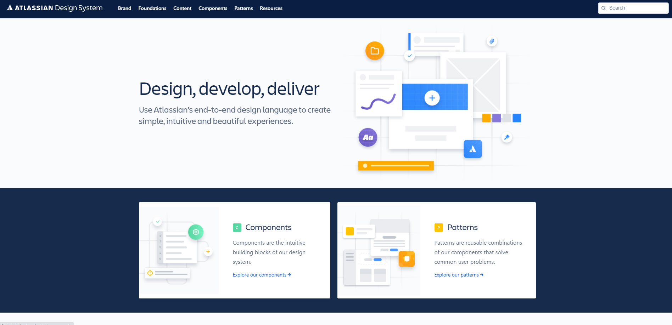Click the yellow P Patterns badge
The width and height of the screenshot is (672, 325).
pos(439,228)
